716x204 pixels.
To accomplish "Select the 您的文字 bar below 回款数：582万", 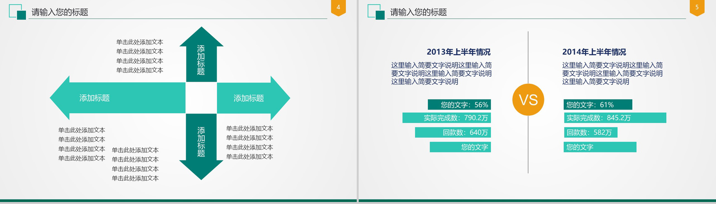I will [600, 147].
